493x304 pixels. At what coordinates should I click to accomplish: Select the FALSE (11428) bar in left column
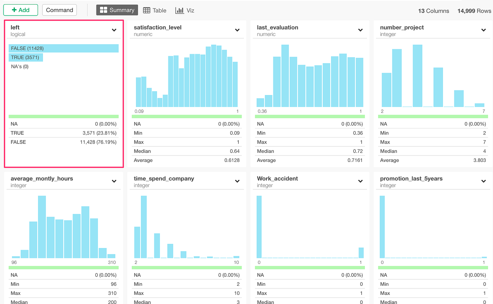[x=63, y=48]
